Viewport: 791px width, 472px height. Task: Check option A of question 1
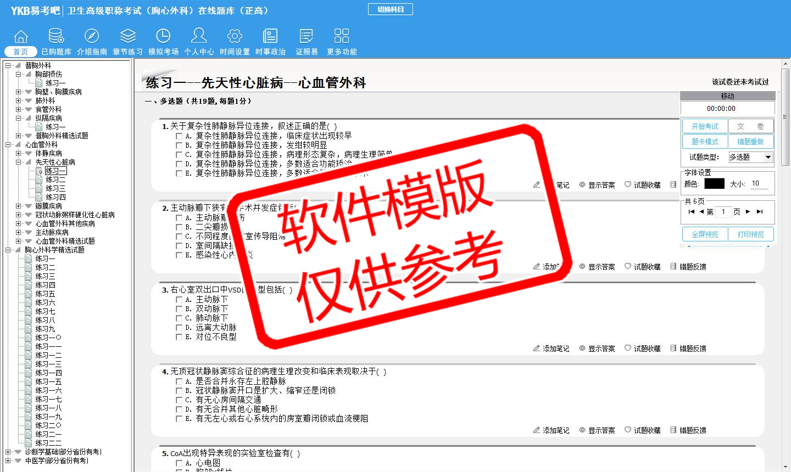point(179,136)
